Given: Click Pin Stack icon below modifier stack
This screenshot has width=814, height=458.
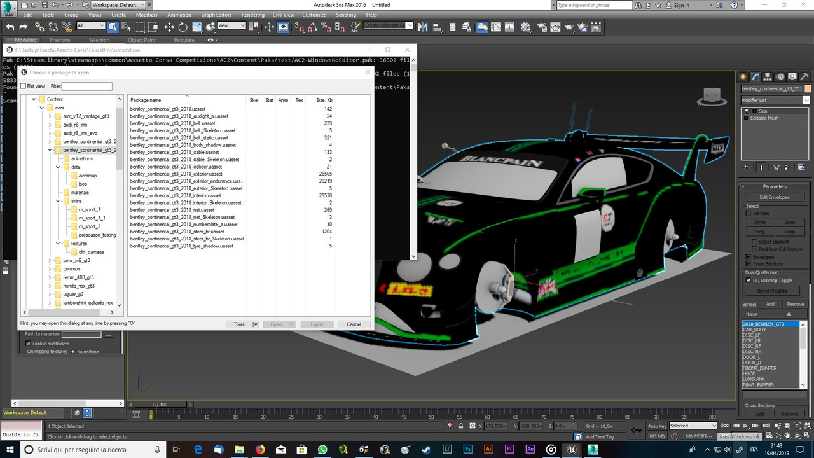Looking at the screenshot, I should pyautogui.click(x=746, y=167).
